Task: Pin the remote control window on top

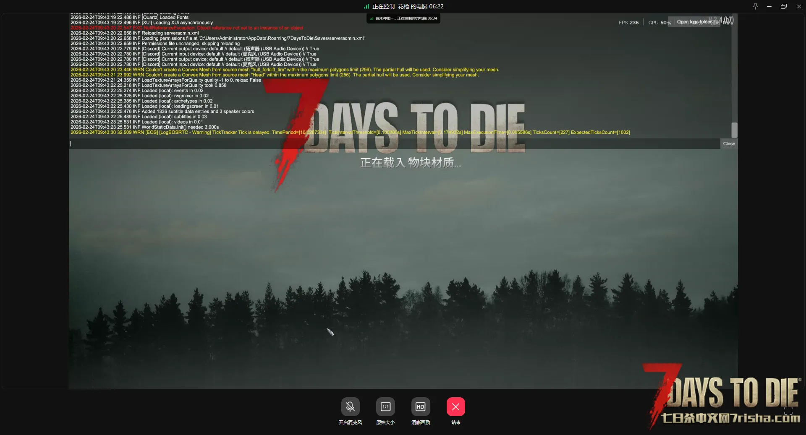Action: 755,6
